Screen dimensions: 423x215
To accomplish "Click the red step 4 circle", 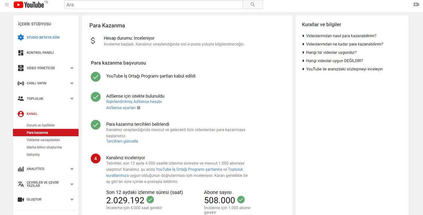I will (96, 159).
